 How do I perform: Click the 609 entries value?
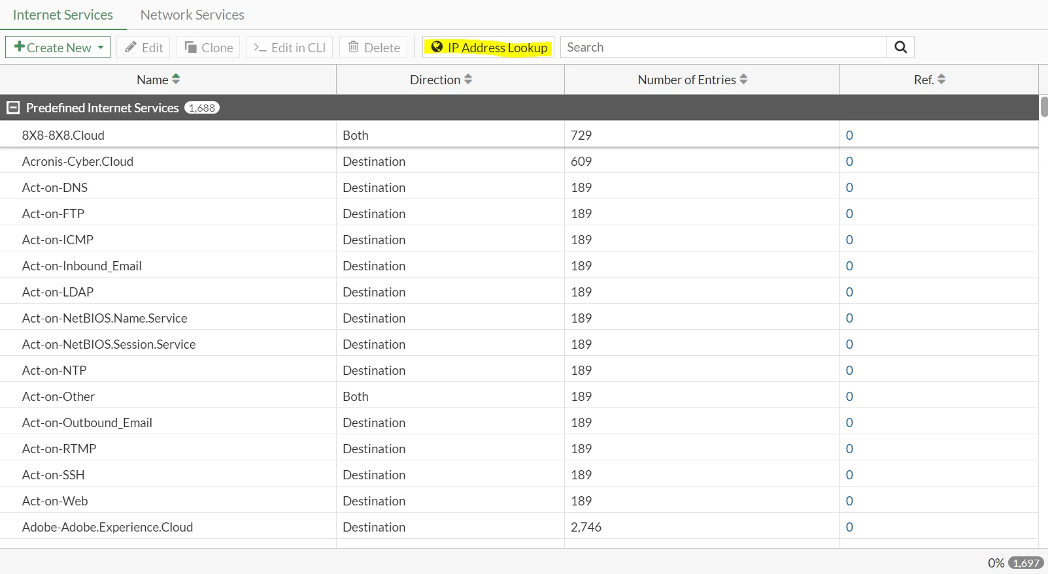click(x=581, y=161)
